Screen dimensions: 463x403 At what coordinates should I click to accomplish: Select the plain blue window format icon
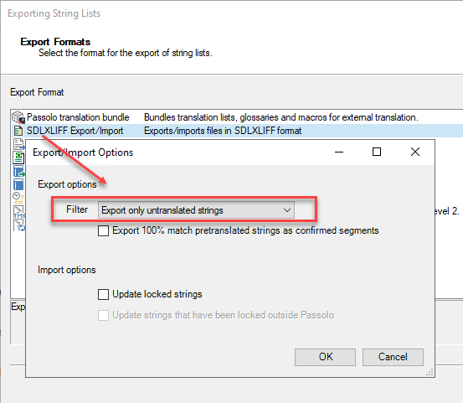18,184
